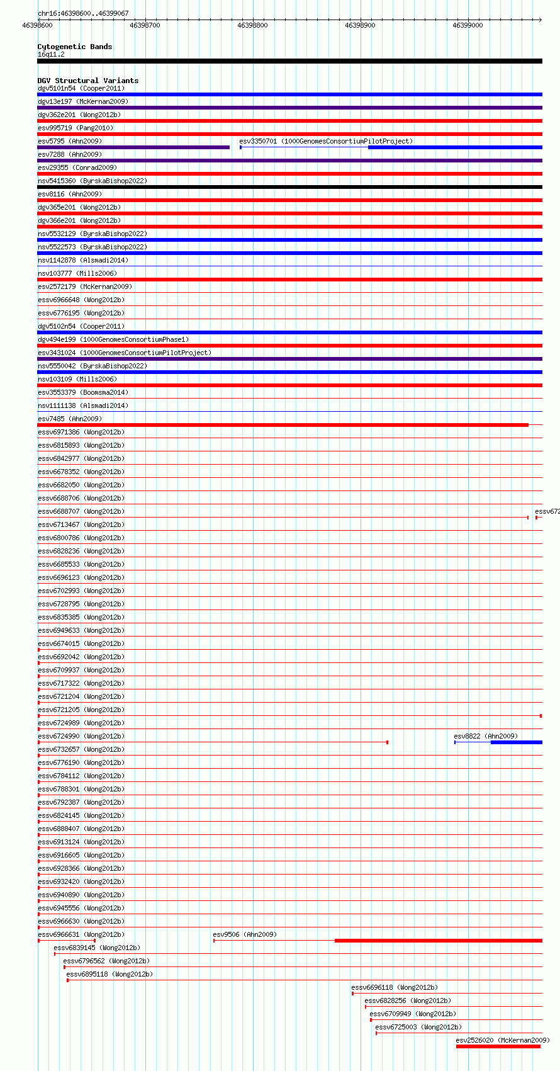560x1071 pixels.
Task: Select the Cytogenetic Bands track title
Action: click(x=75, y=47)
